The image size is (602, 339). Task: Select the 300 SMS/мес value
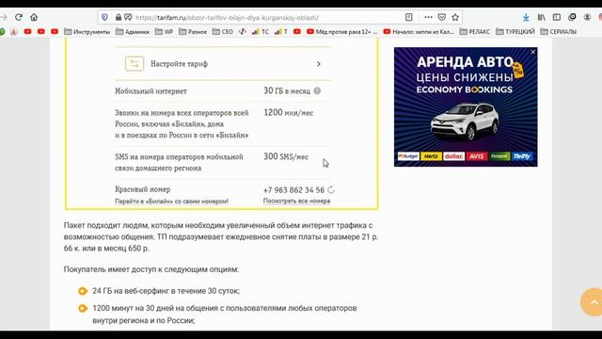coord(286,157)
